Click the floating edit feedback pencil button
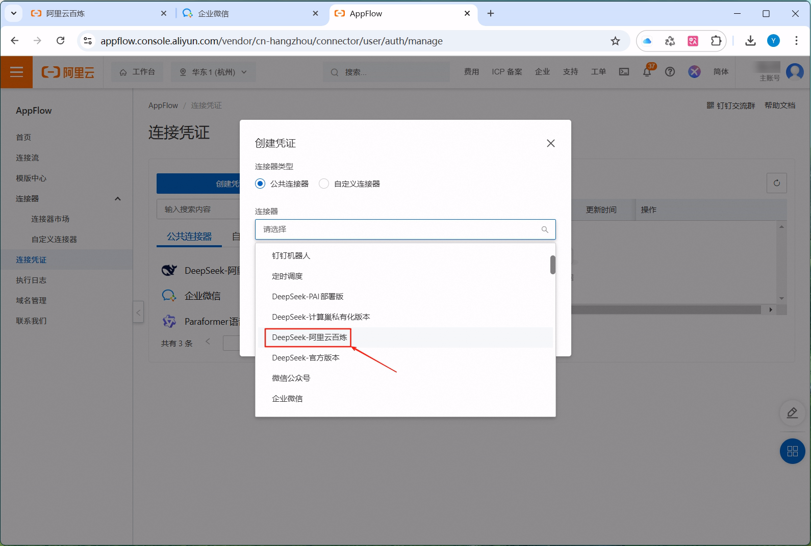Viewport: 811px width, 546px height. [792, 413]
